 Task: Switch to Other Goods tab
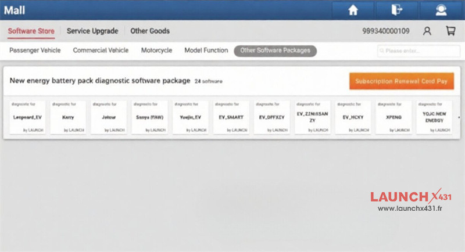150,31
